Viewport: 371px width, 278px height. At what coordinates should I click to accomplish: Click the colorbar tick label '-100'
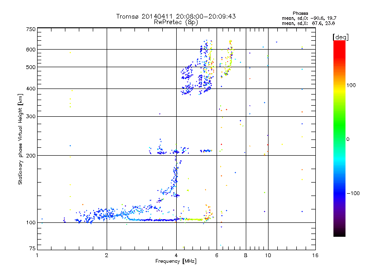pos(353,193)
